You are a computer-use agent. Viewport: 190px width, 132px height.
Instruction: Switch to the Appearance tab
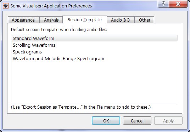click(x=23, y=20)
